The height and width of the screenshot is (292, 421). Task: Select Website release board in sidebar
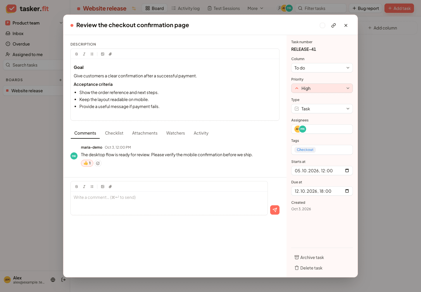(33, 91)
